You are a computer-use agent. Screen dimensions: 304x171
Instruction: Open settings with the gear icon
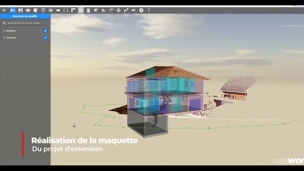(x=142, y=10)
